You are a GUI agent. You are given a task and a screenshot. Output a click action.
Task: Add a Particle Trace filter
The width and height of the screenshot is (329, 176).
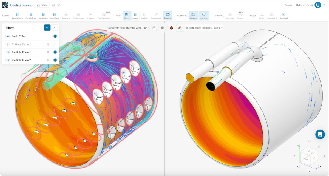tap(31, 16)
